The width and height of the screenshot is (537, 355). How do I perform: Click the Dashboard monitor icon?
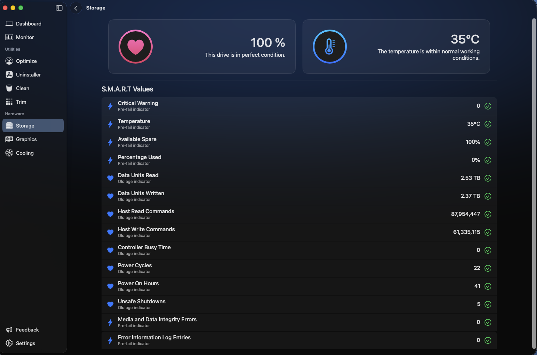pyautogui.click(x=9, y=23)
